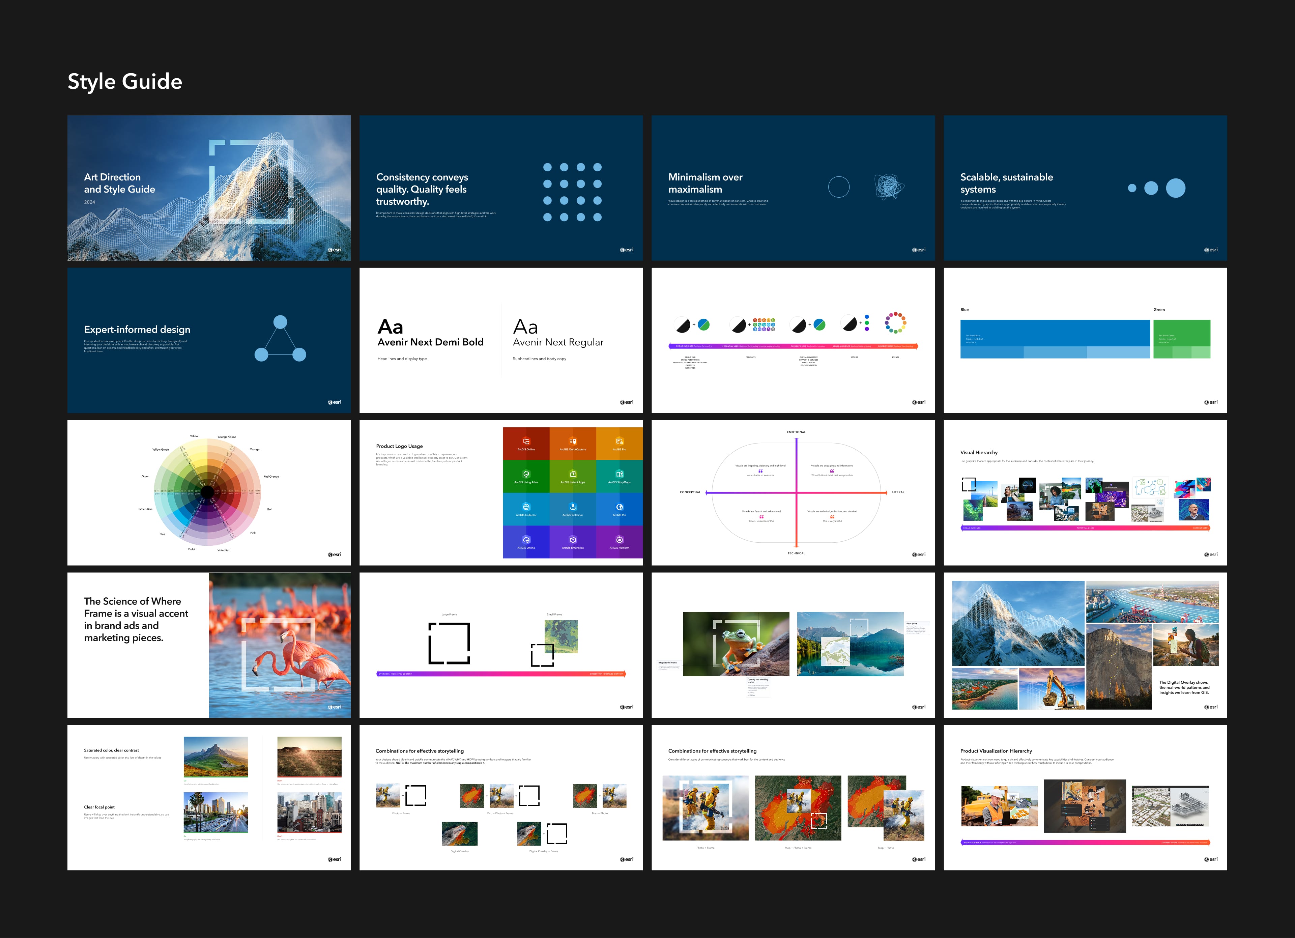The width and height of the screenshot is (1295, 938).
Task: Click the ArcGIS QuickCapture logo icon
Action: 573,441
